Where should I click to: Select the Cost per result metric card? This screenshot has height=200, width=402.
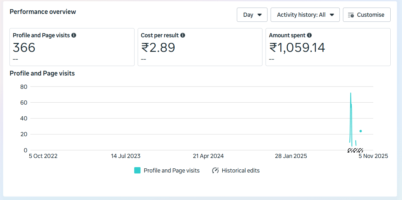[x=200, y=47]
